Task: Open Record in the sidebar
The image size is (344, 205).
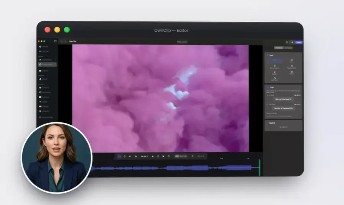Action: (44, 47)
